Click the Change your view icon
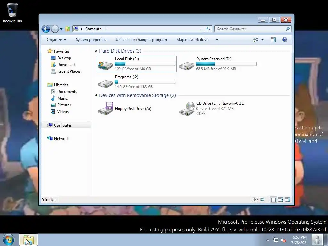 pos(256,40)
